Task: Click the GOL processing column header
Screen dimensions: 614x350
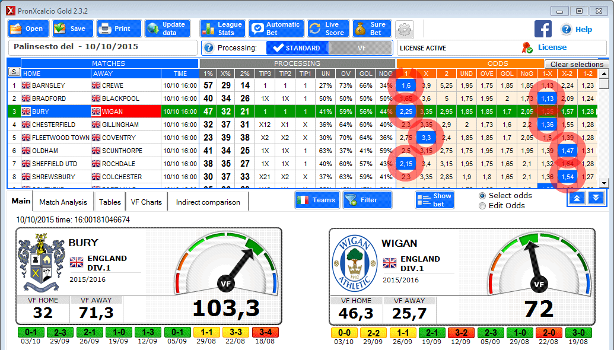Action: (x=366, y=74)
